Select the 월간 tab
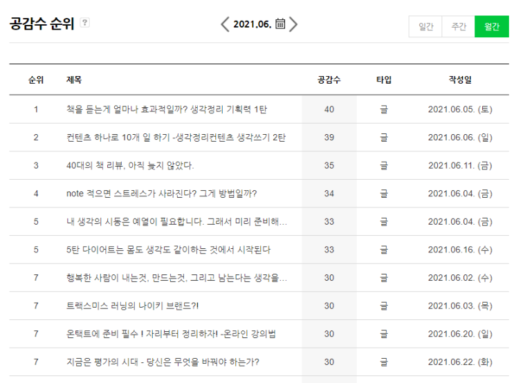 point(492,26)
